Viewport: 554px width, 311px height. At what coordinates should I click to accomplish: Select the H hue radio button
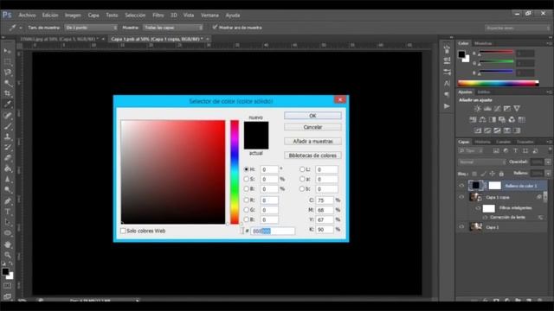pos(246,169)
